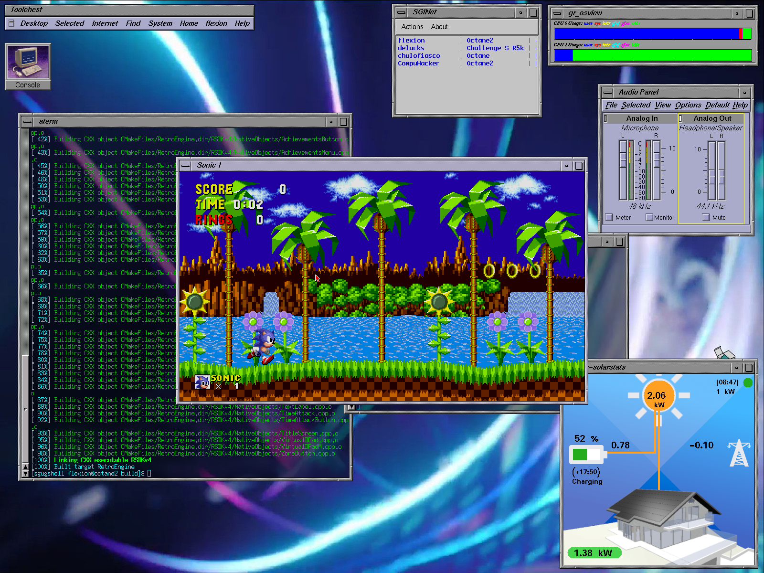Select the delucks row in SGINet
764x573 pixels.
pos(467,48)
